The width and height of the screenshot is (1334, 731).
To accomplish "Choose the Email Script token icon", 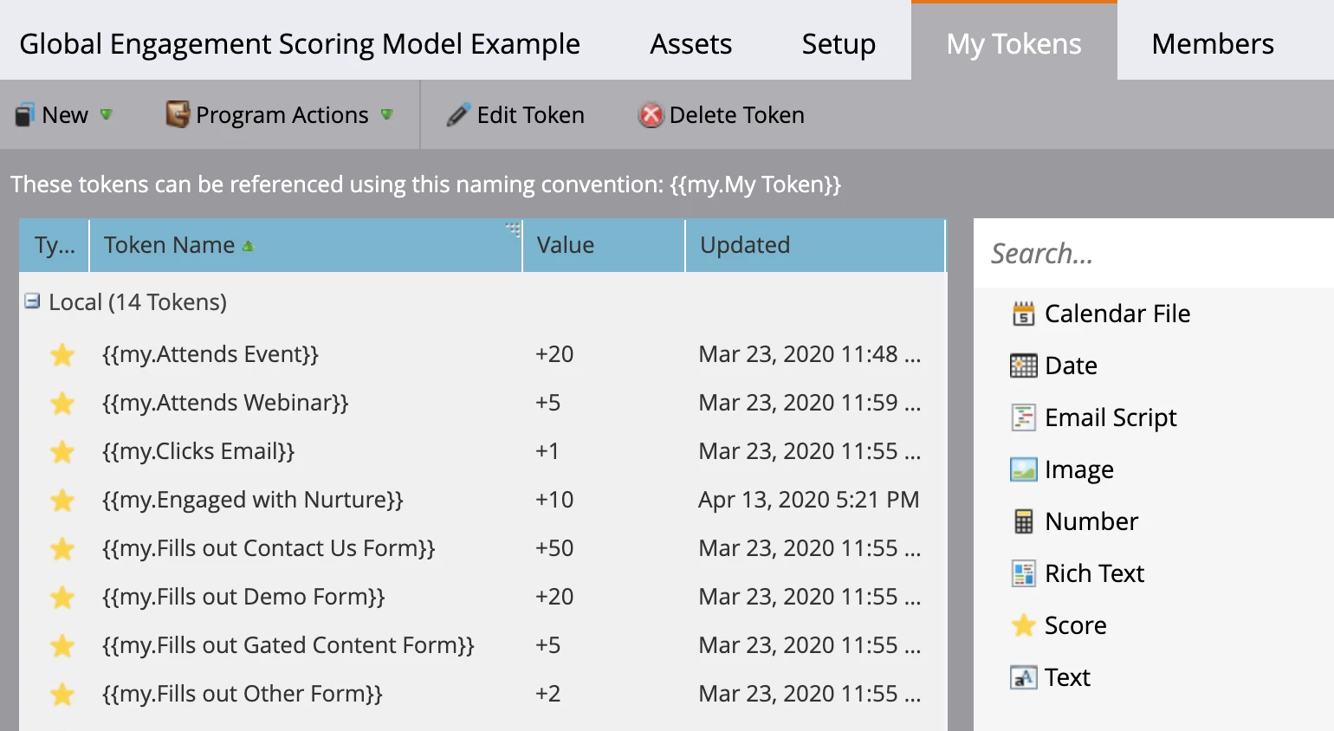I will click(x=1023, y=417).
